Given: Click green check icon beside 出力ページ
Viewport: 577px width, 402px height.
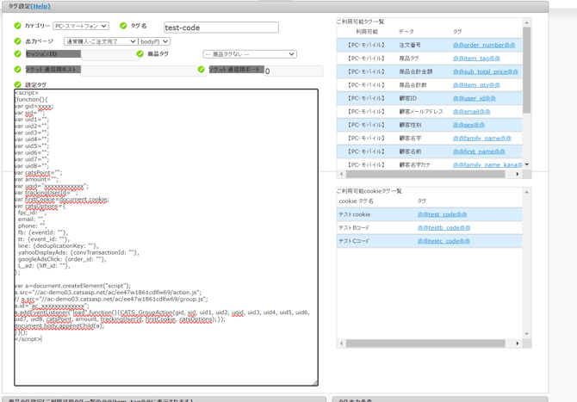Looking at the screenshot, I should (17, 40).
